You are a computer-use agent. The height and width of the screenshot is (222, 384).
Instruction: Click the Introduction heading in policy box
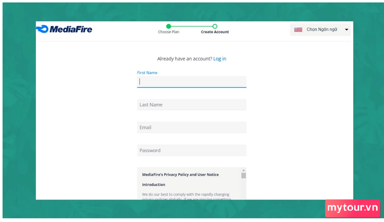(154, 185)
